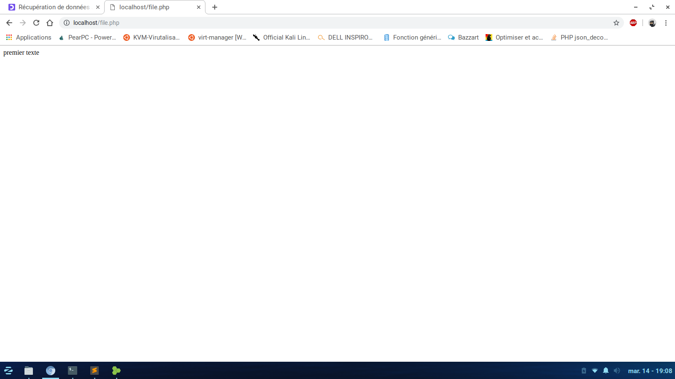Bookmark this page with the star icon
675x379 pixels.
(616, 23)
